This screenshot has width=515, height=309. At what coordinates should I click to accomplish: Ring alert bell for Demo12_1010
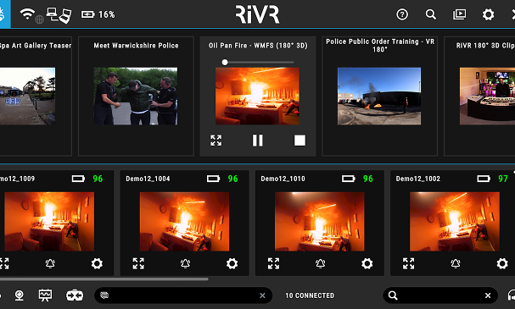pos(320,263)
